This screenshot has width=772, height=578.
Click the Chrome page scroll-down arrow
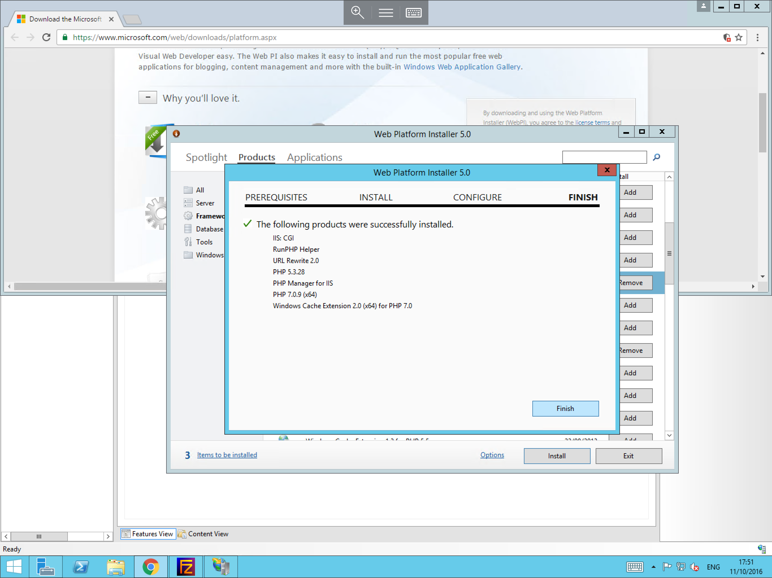click(x=762, y=277)
